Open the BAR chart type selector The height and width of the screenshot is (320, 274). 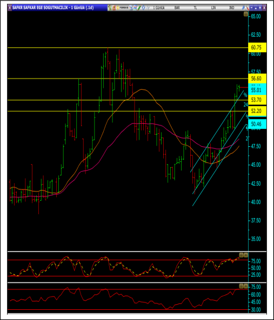177,8
